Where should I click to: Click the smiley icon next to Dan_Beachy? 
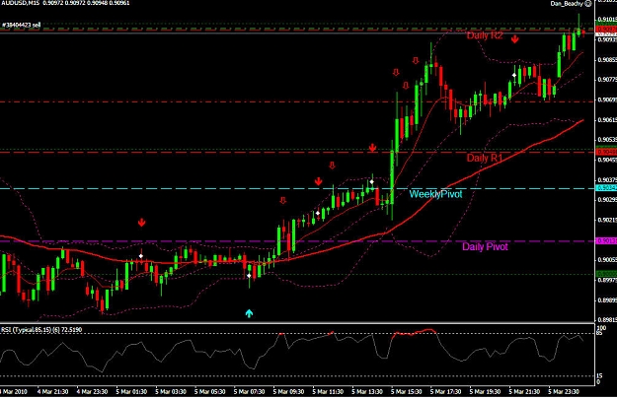pyautogui.click(x=588, y=4)
